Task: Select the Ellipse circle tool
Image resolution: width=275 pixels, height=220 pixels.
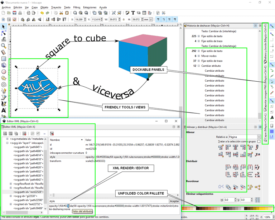Action: (4, 72)
